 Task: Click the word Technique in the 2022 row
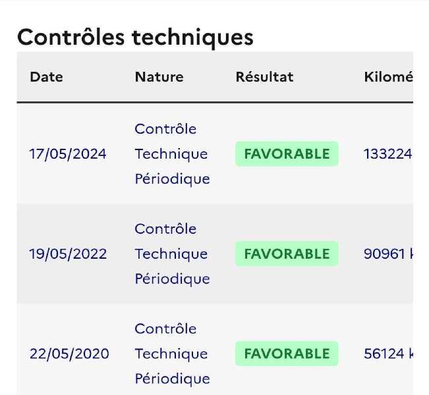pos(171,254)
